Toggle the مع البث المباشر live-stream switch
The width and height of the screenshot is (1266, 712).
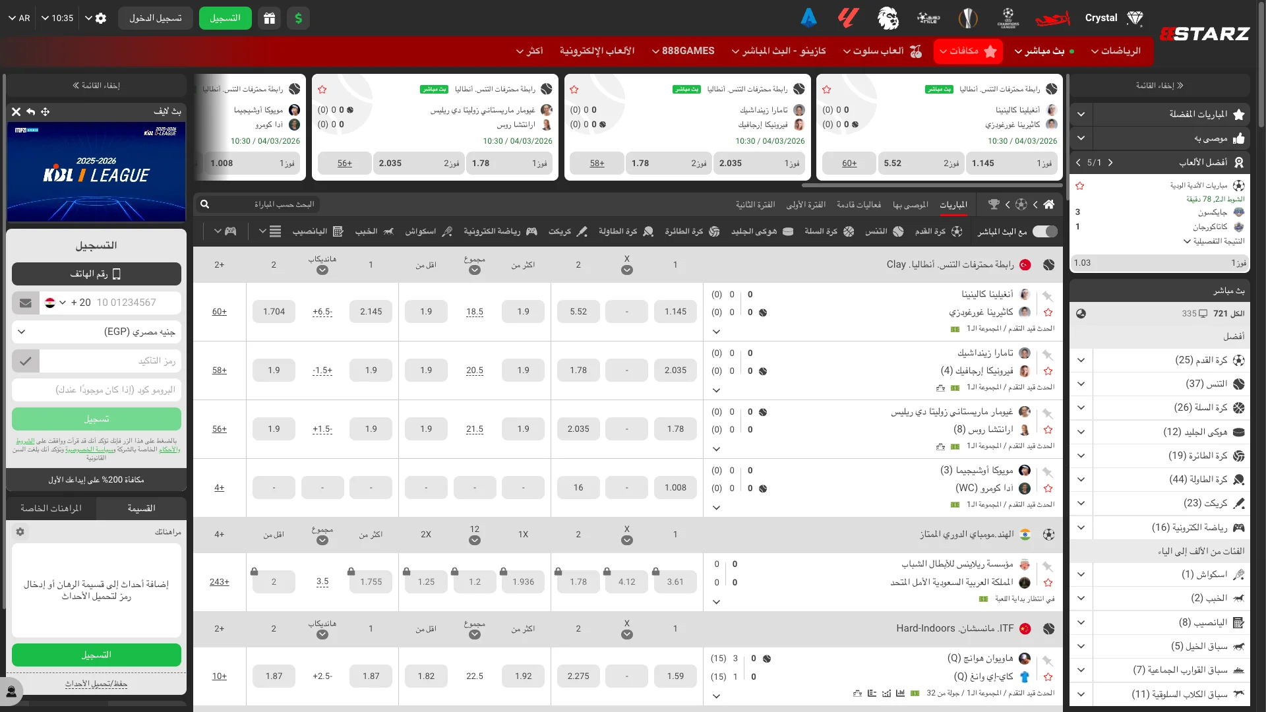click(1045, 231)
